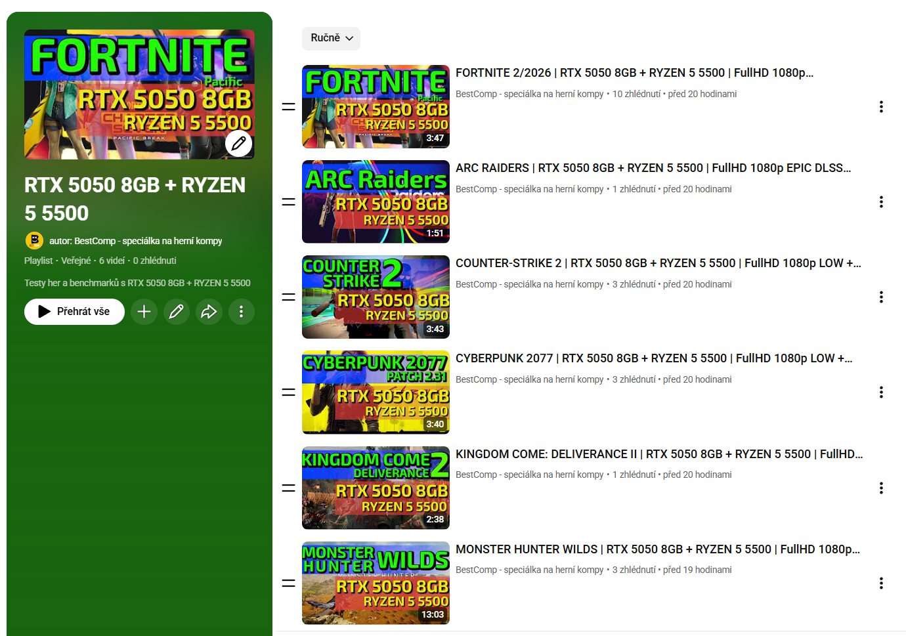The width and height of the screenshot is (906, 636).
Task: Click the channel name under FORTNITE 2/2026 video
Action: (530, 94)
